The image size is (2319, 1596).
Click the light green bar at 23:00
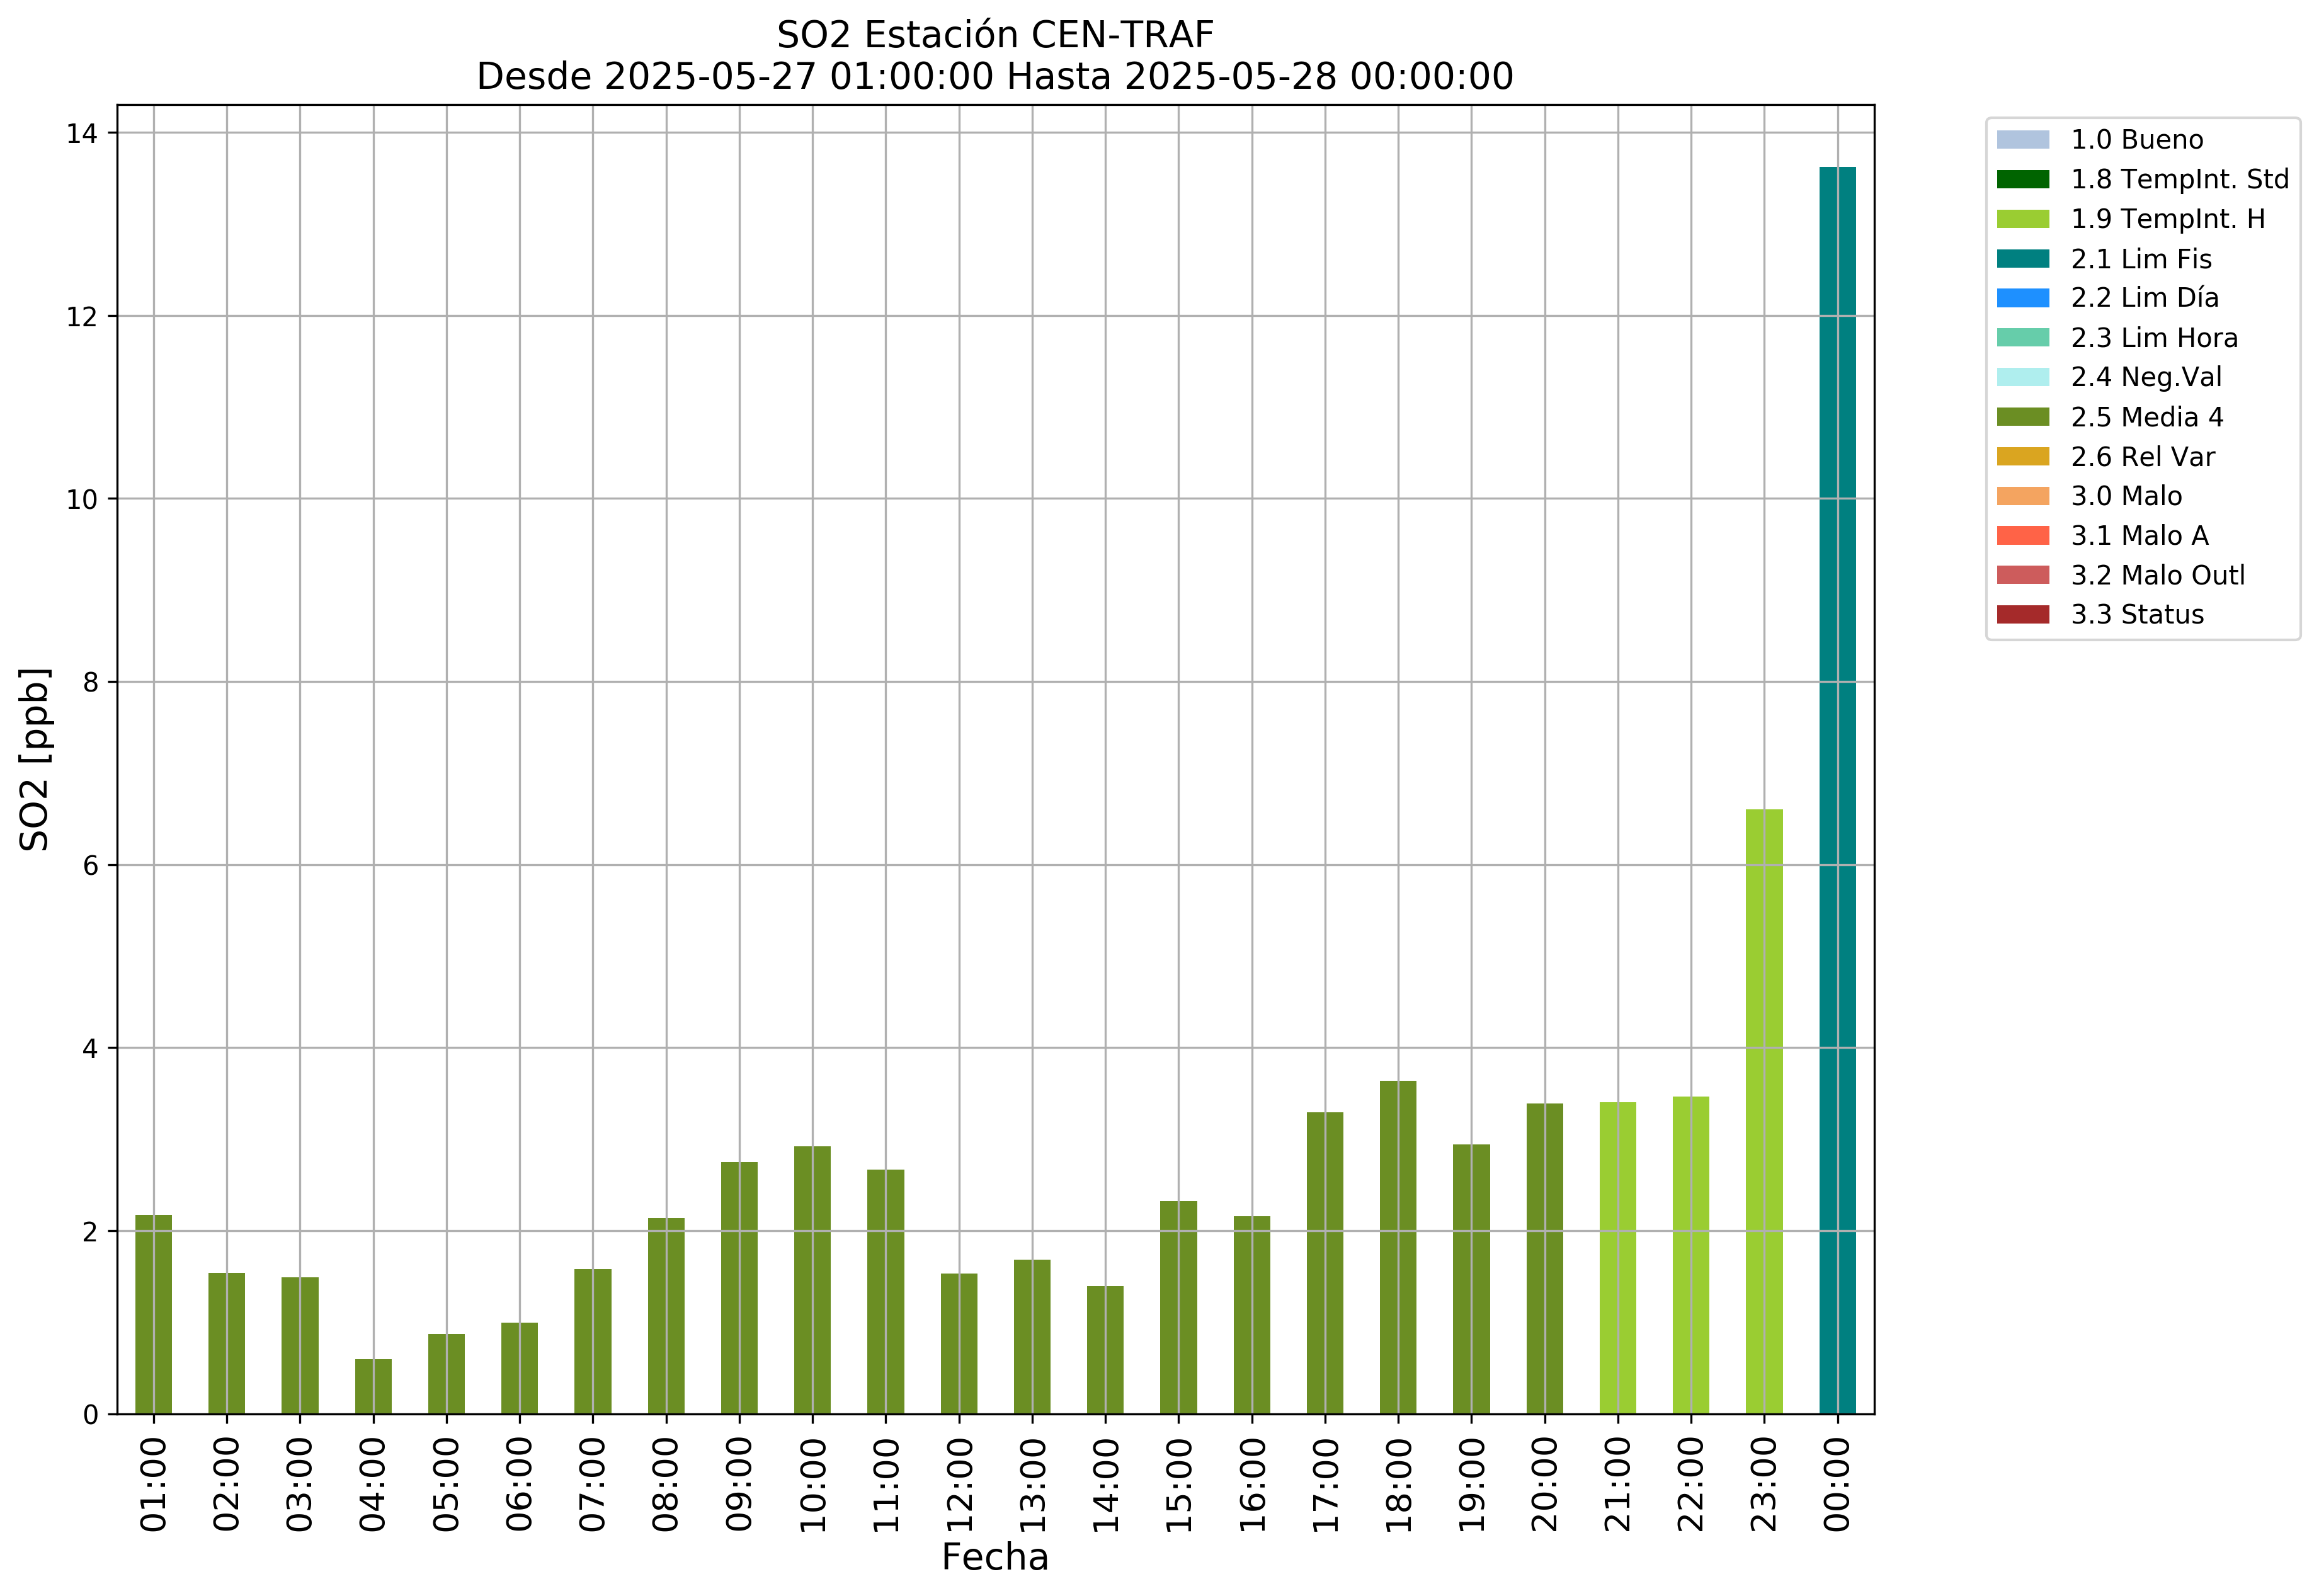(x=1764, y=1112)
